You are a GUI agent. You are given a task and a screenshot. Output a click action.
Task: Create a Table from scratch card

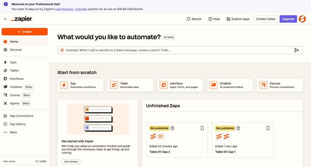coord(130,85)
